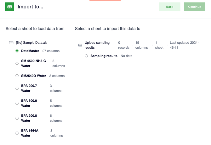
Task: Select the EPA 200.7 Water radio button
Action: point(17,88)
